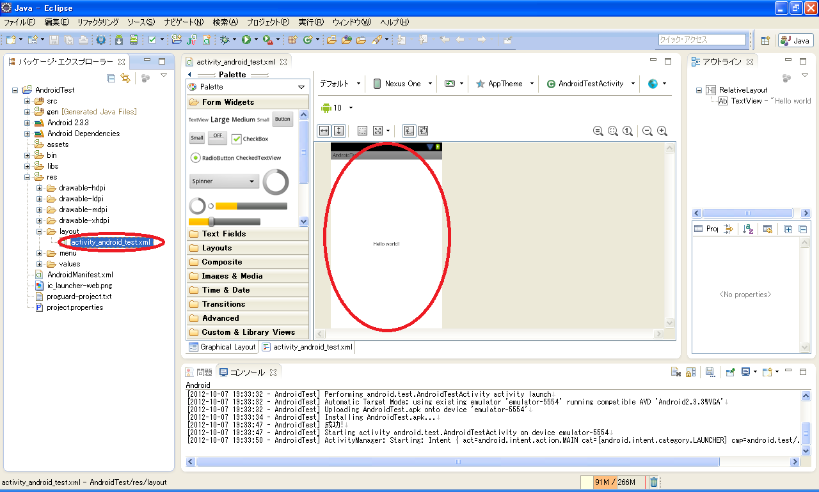Open the リファクタリング menu
The image size is (819, 492).
pyautogui.click(x=98, y=22)
